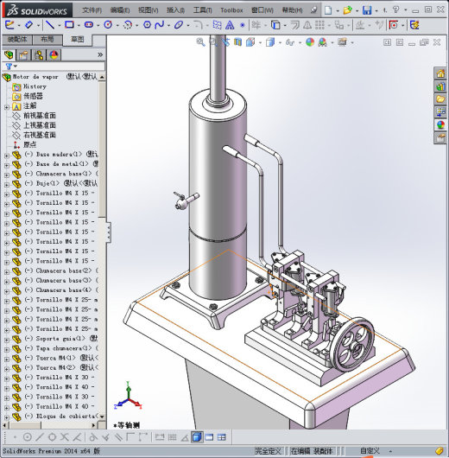The image size is (449, 458).
Task: Open the DisplayManager color wheel tab
Action: (54, 55)
